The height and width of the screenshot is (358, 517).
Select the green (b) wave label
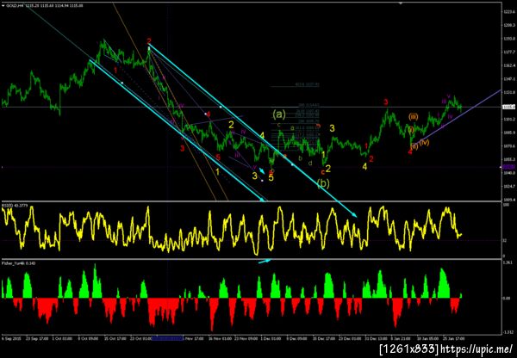323,183
